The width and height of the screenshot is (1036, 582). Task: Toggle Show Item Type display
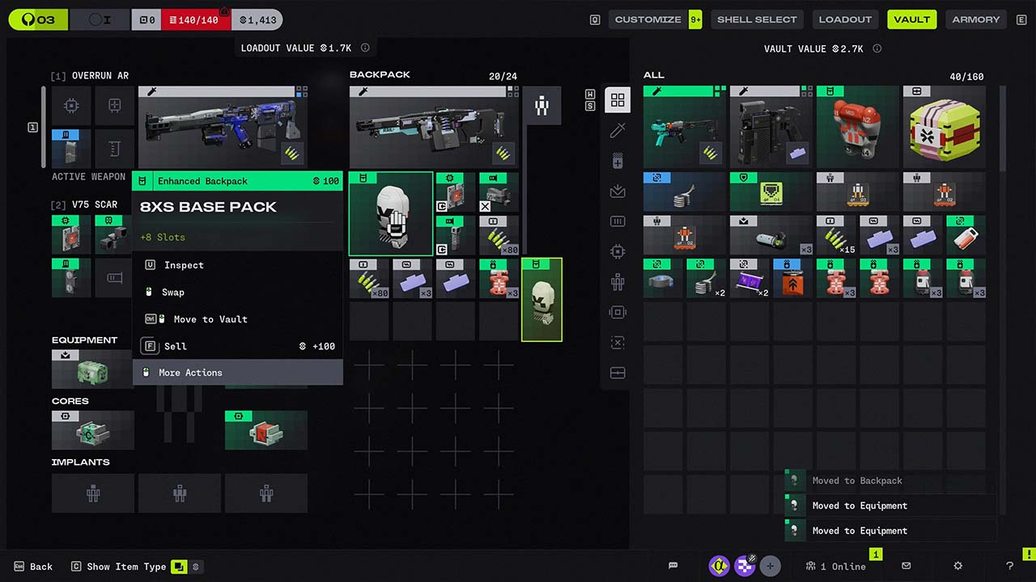(x=179, y=567)
